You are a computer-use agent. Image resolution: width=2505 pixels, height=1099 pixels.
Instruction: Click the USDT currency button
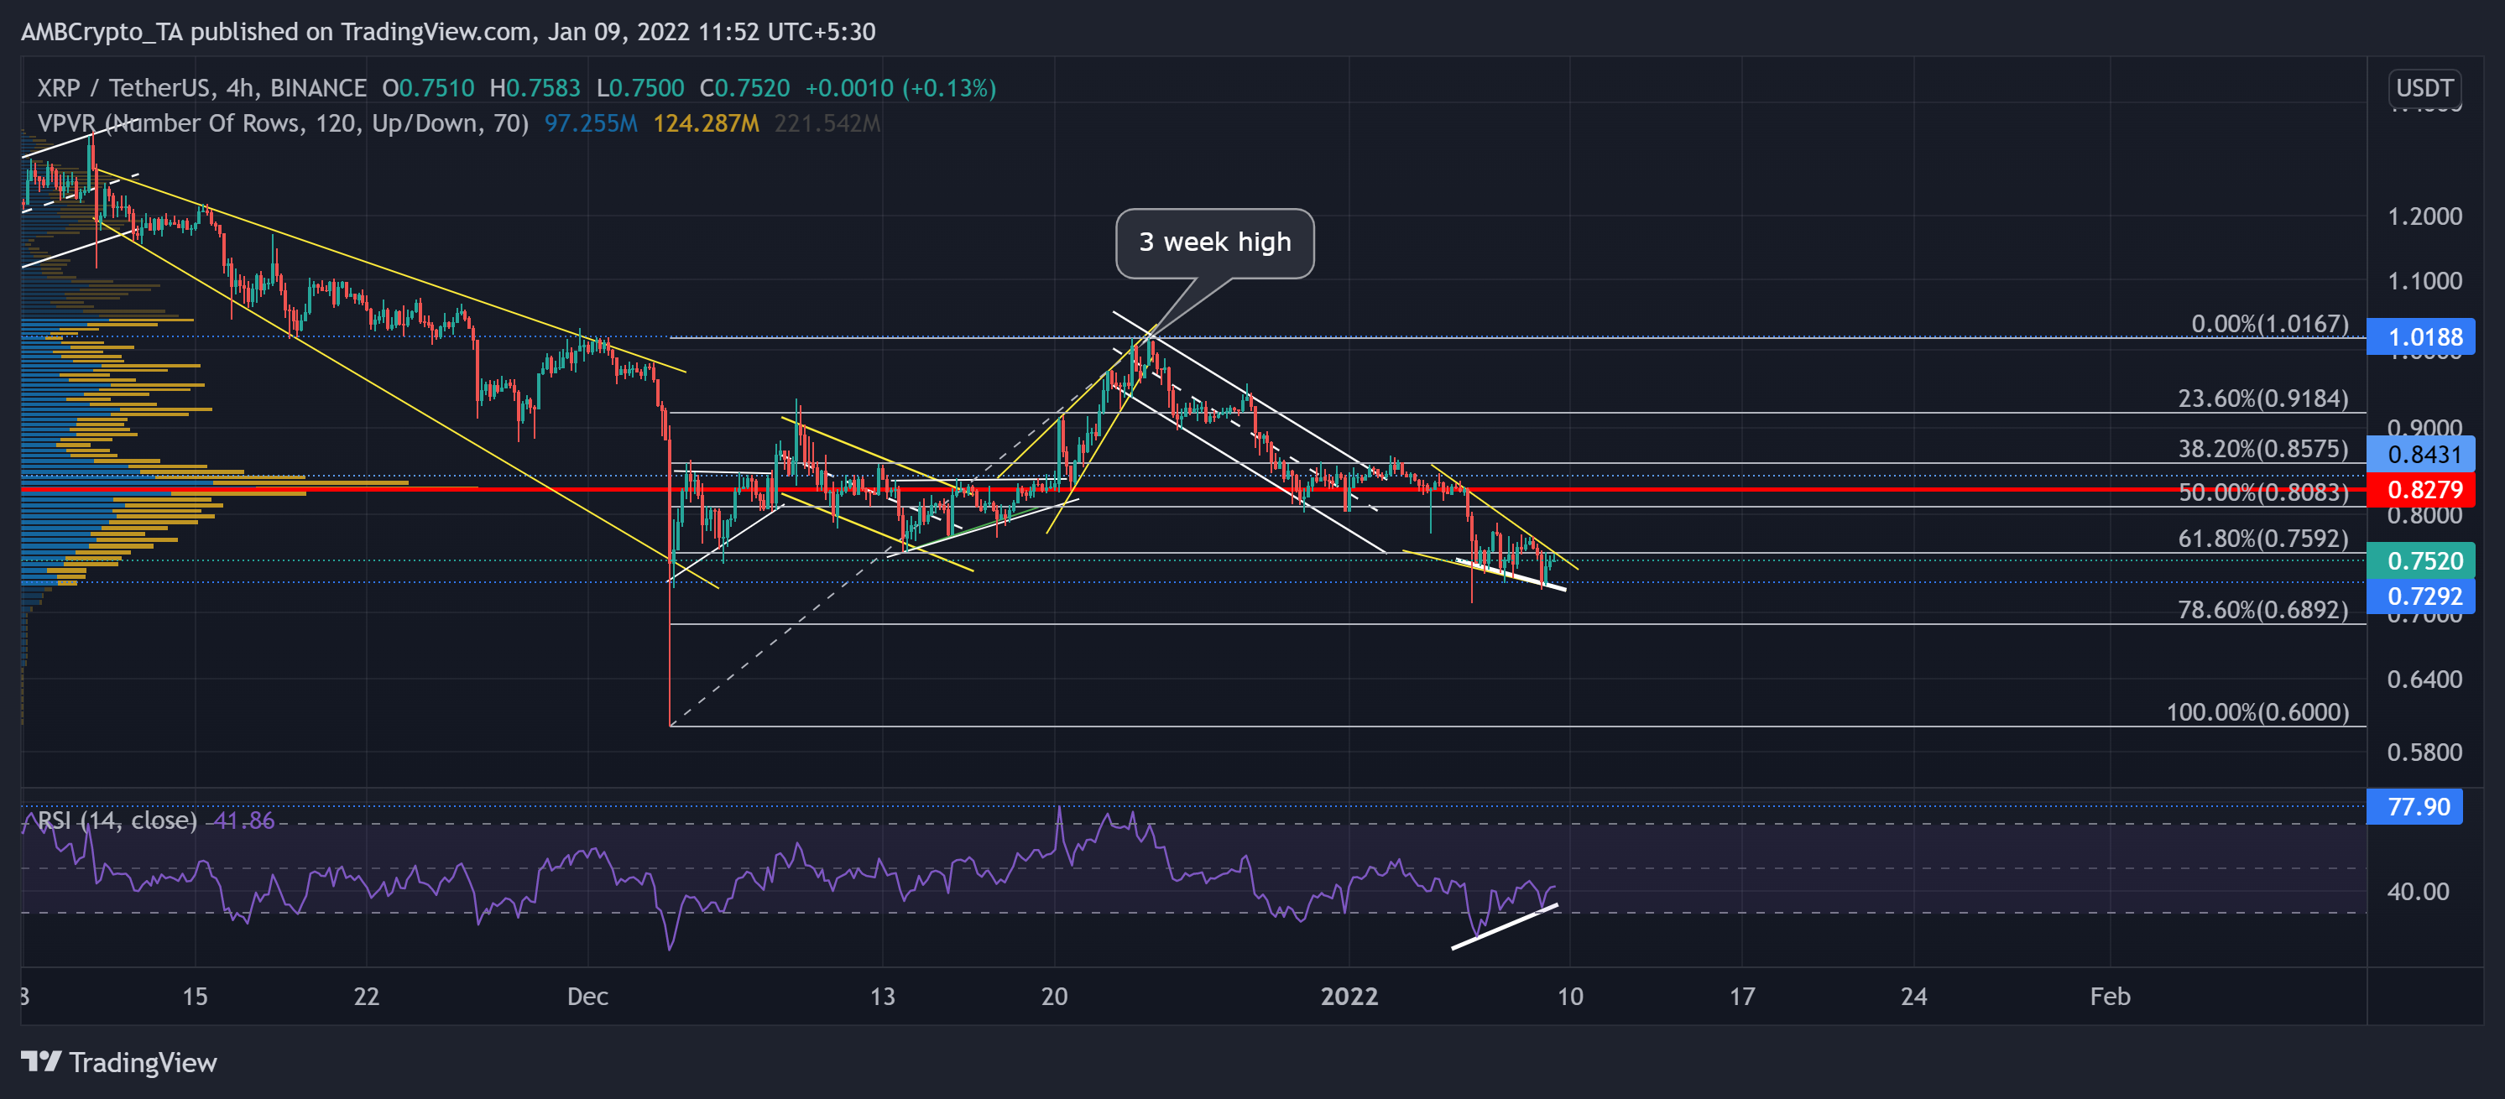2424,88
